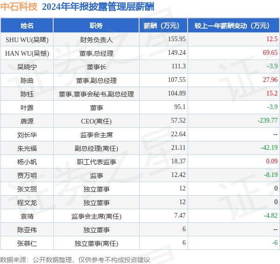This screenshot has width=280, height=264.
Task: Click the 2024年年报披露管理层薪酬 heading
Action: pyautogui.click(x=98, y=7)
